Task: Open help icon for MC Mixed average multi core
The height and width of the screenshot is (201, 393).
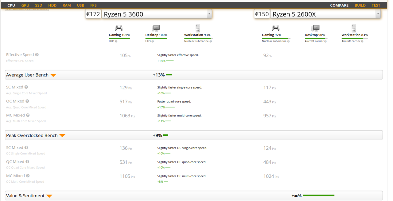Action: (x=28, y=116)
